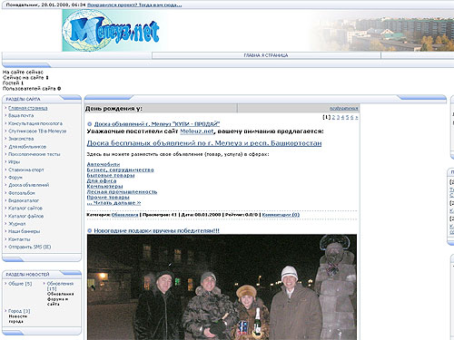Open 'Наши баннеры' sidebar link
The image size is (454, 340).
tap(25, 231)
